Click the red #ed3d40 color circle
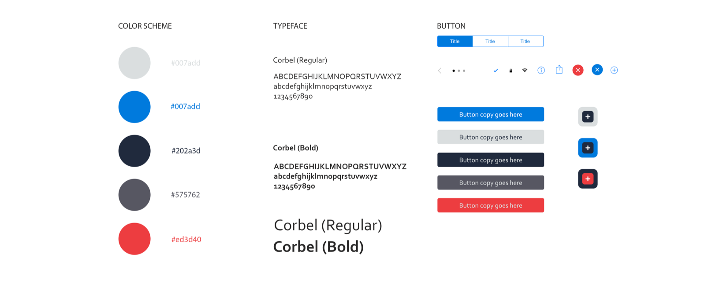Viewport: 723px width, 284px height. point(134,239)
